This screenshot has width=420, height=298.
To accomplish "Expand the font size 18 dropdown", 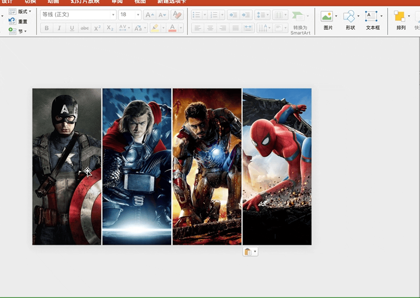I will coord(137,15).
